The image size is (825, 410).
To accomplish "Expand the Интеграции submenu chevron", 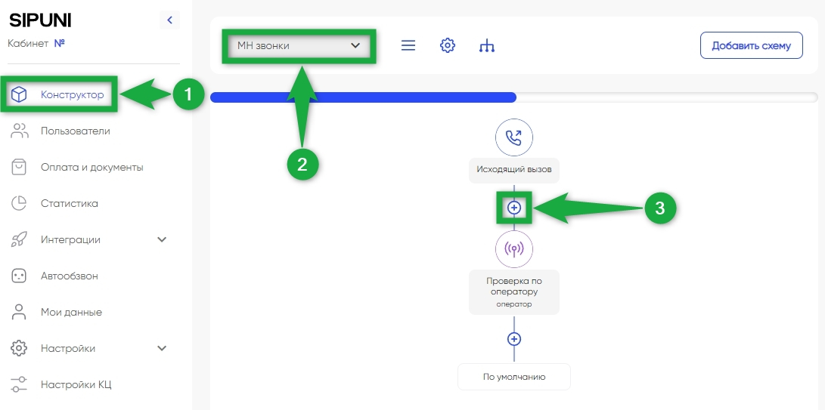I will pos(162,239).
